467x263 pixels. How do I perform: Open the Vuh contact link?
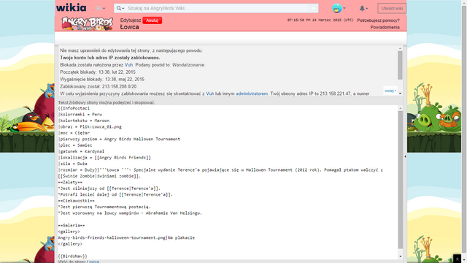pos(210,94)
